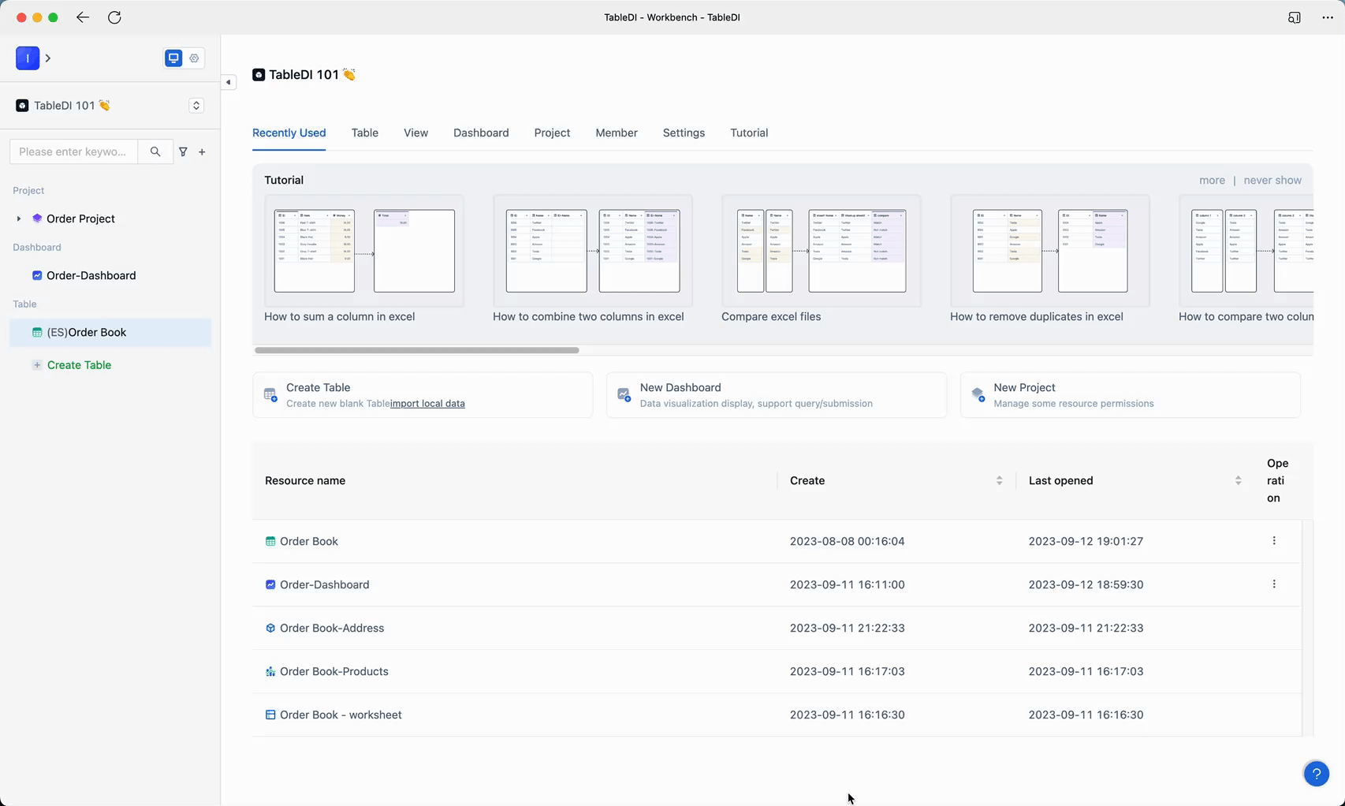Open How to sum a column thumbnail

pos(364,251)
